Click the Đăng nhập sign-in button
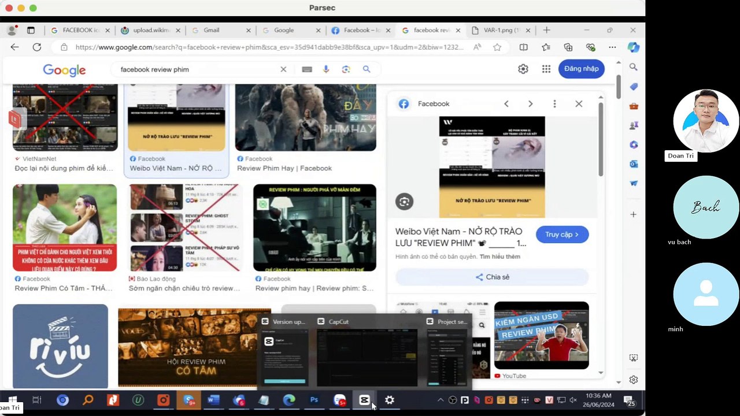The height and width of the screenshot is (416, 740). 581,69
